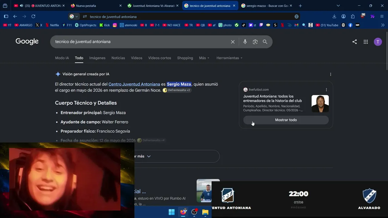Expand the Más dropdown
388x218 pixels.
click(204, 58)
